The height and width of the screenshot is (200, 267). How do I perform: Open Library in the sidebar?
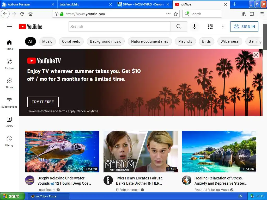[x=9, y=122]
